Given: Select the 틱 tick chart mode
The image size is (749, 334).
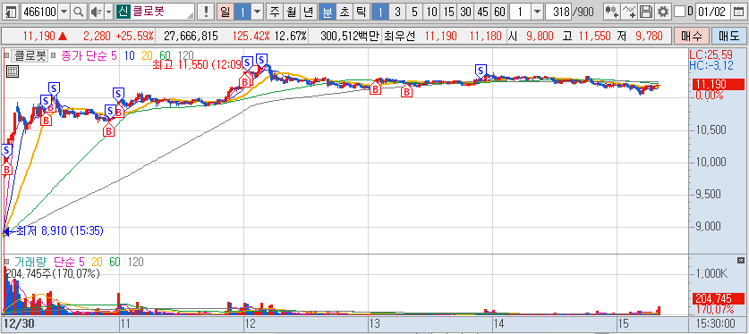Looking at the screenshot, I should click(x=361, y=12).
